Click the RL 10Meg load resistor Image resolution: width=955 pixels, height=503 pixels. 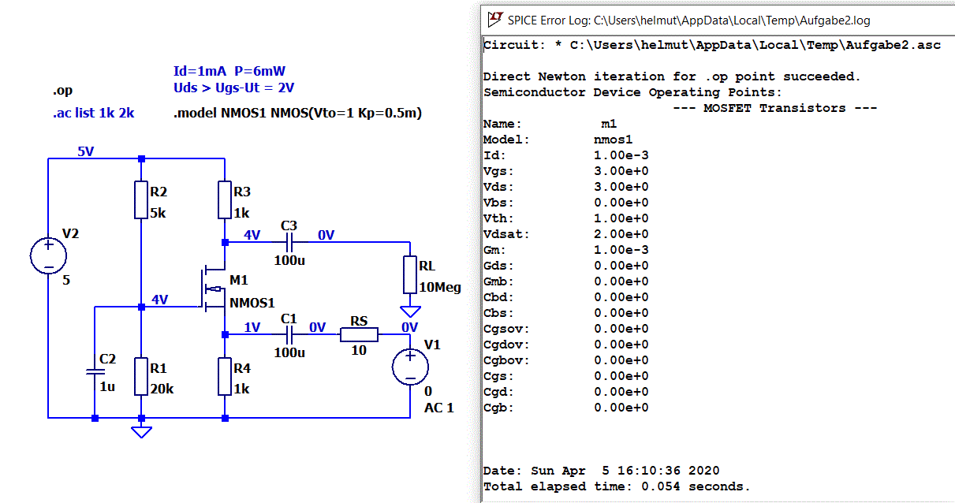[410, 275]
